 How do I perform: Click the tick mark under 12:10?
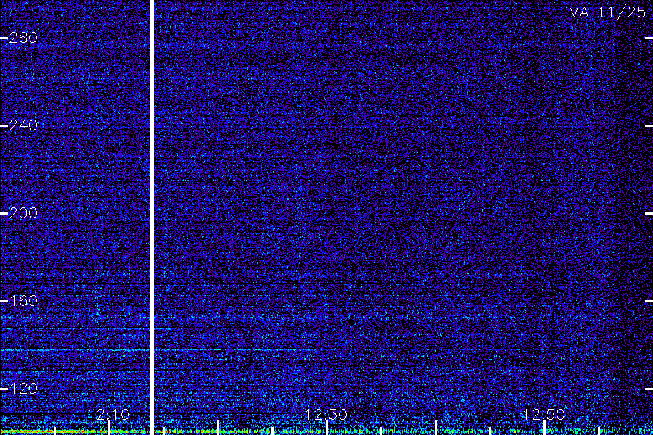tap(109, 428)
